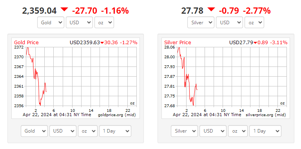
Task: Click the red down arrow beside 2,359.04
Action: click(x=64, y=9)
